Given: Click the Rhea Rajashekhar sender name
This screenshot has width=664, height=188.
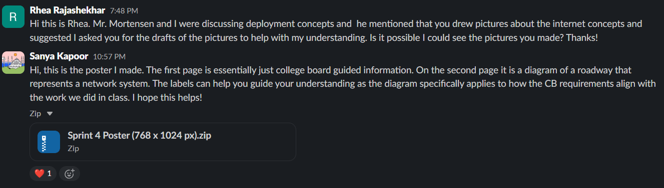Looking at the screenshot, I should click(68, 10).
